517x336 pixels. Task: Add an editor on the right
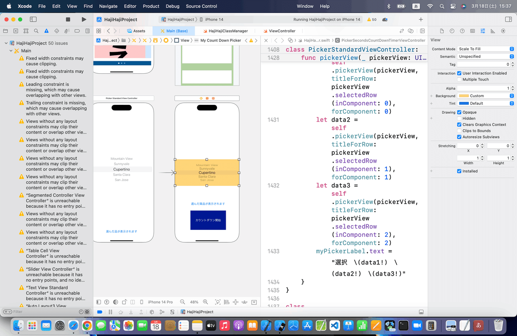[423, 31]
